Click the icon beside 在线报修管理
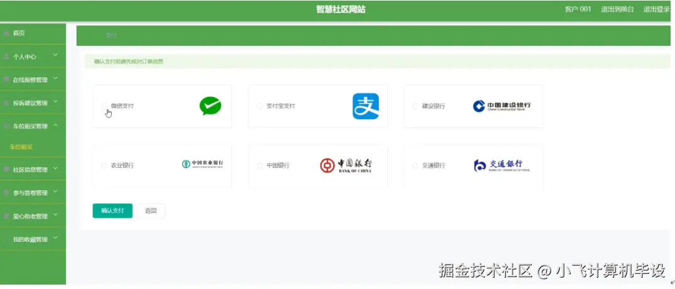Image resolution: width=675 pixels, height=289 pixels. click(6, 80)
